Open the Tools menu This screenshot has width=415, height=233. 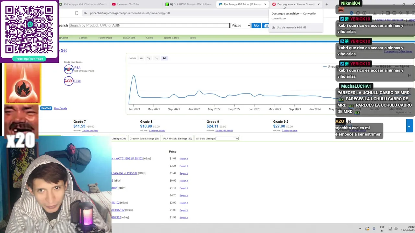[193, 38]
